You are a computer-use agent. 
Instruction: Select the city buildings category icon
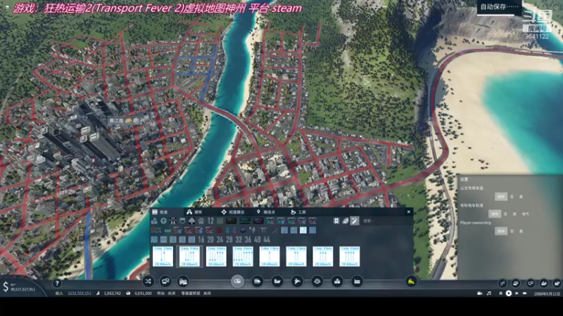pyautogui.click(x=154, y=220)
